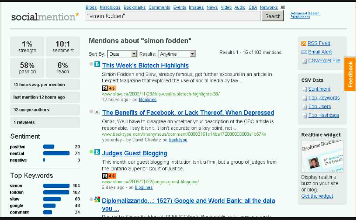Select the Video search category

click(x=226, y=7)
